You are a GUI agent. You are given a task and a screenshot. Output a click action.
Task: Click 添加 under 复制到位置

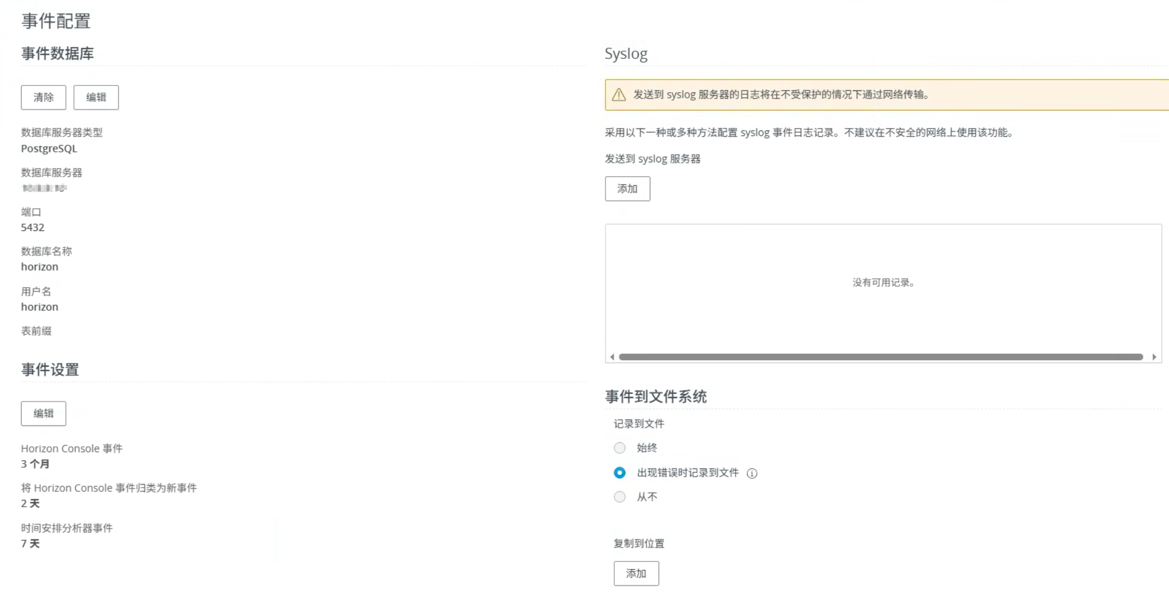[636, 573]
